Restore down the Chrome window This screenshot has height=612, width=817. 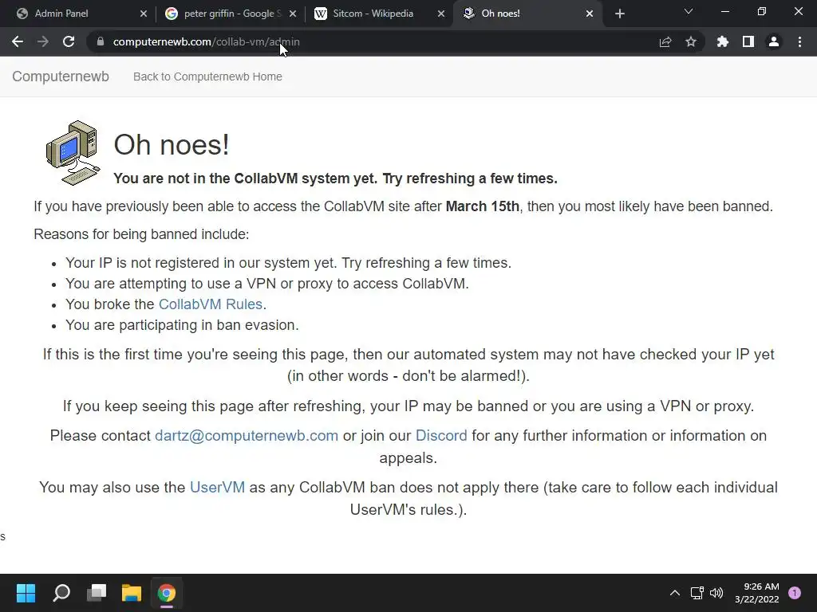pyautogui.click(x=762, y=11)
